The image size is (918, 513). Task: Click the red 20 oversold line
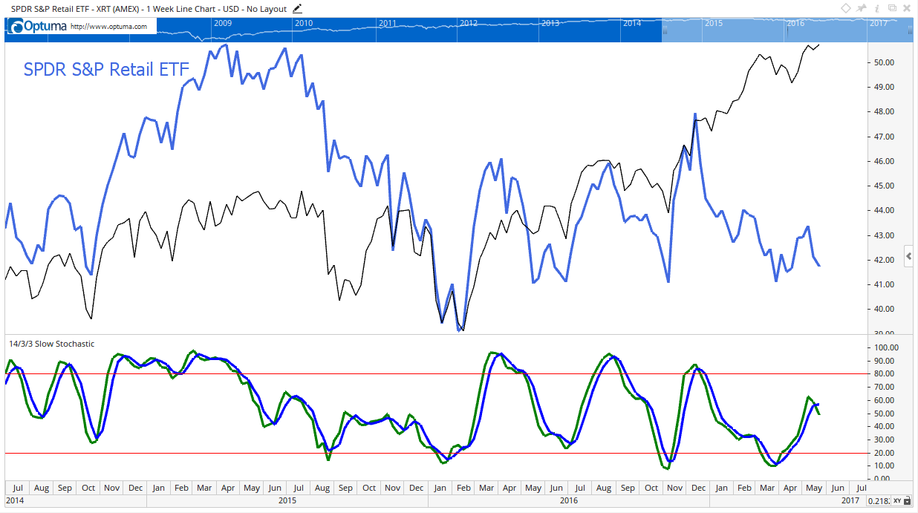click(x=436, y=453)
